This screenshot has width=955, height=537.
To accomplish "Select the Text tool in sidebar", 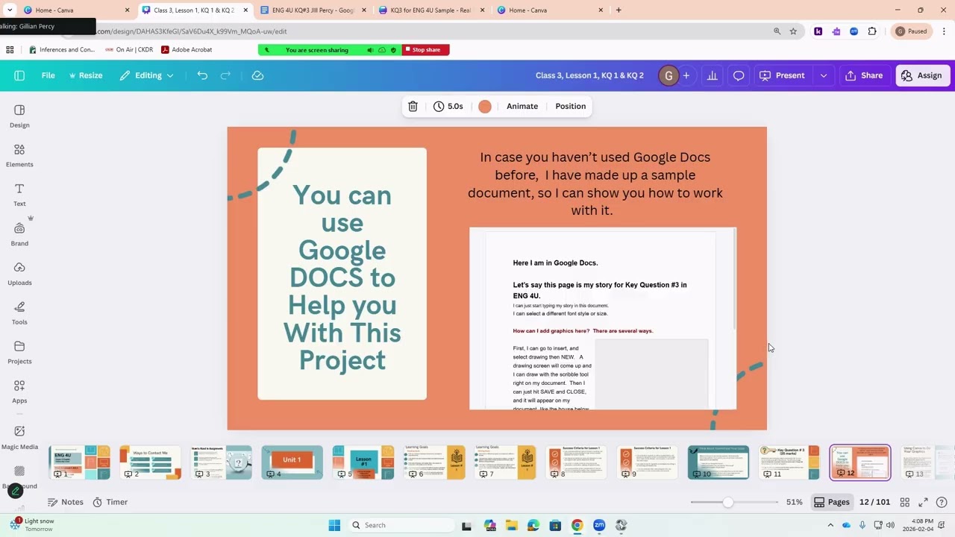I will (19, 195).
